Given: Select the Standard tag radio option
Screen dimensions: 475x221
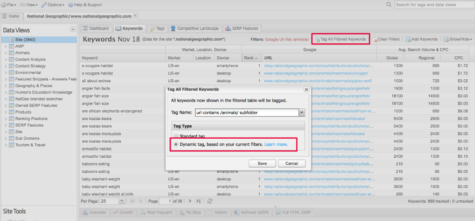Looking at the screenshot, I should pyautogui.click(x=176, y=136).
